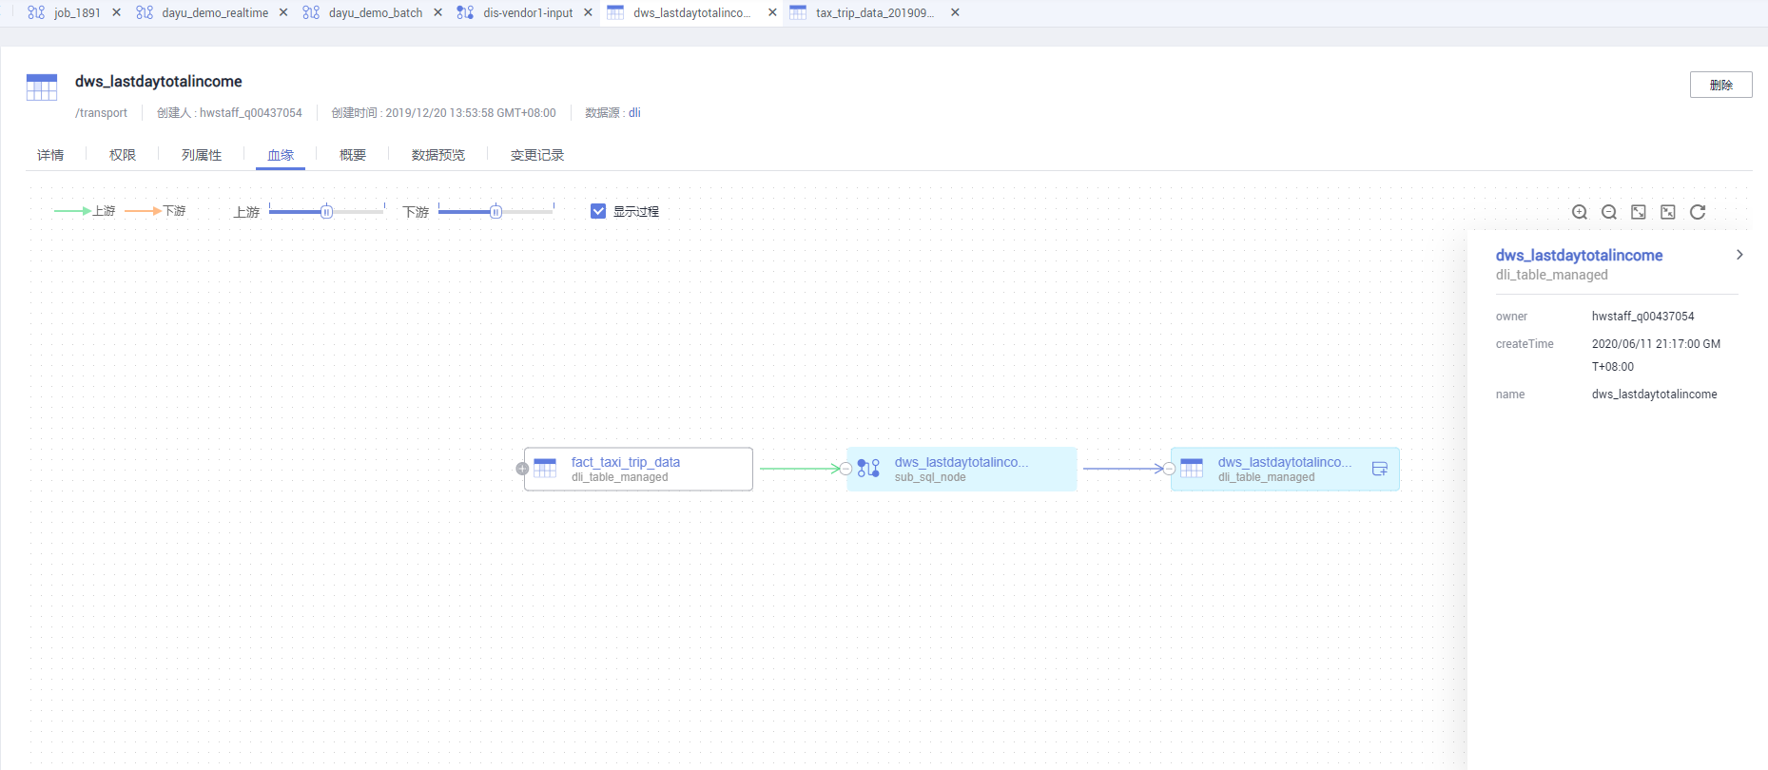
Task: Open the dli data source link
Action: click(634, 112)
